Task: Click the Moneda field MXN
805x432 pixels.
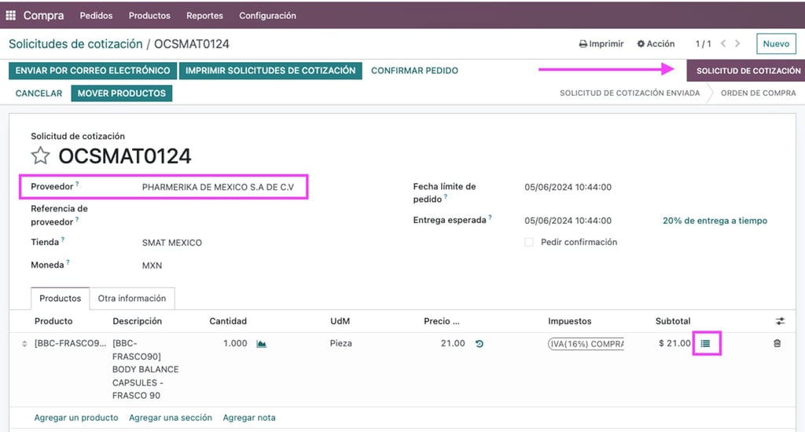Action: 152,265
